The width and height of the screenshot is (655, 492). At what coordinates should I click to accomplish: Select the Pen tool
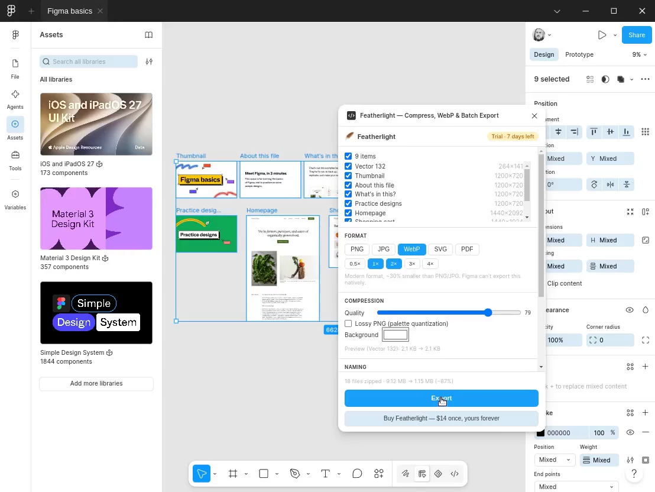pos(295,474)
